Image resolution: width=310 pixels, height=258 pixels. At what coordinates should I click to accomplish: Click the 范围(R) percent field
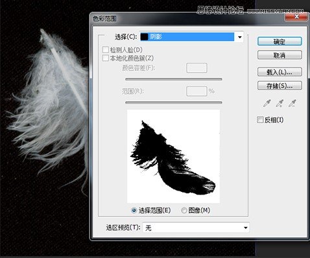197,91
